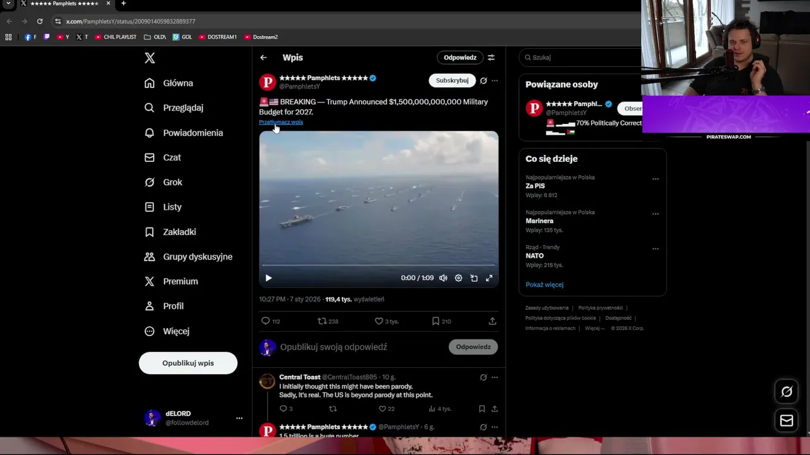Open Polityka prywatności link
Image resolution: width=810 pixels, height=455 pixels.
601,308
